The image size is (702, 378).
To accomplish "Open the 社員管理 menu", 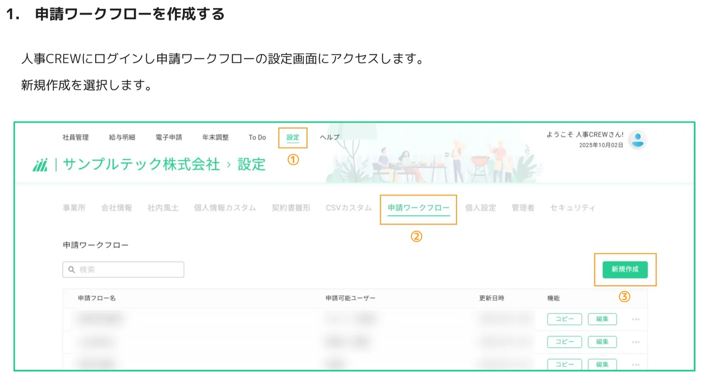I will (x=75, y=137).
